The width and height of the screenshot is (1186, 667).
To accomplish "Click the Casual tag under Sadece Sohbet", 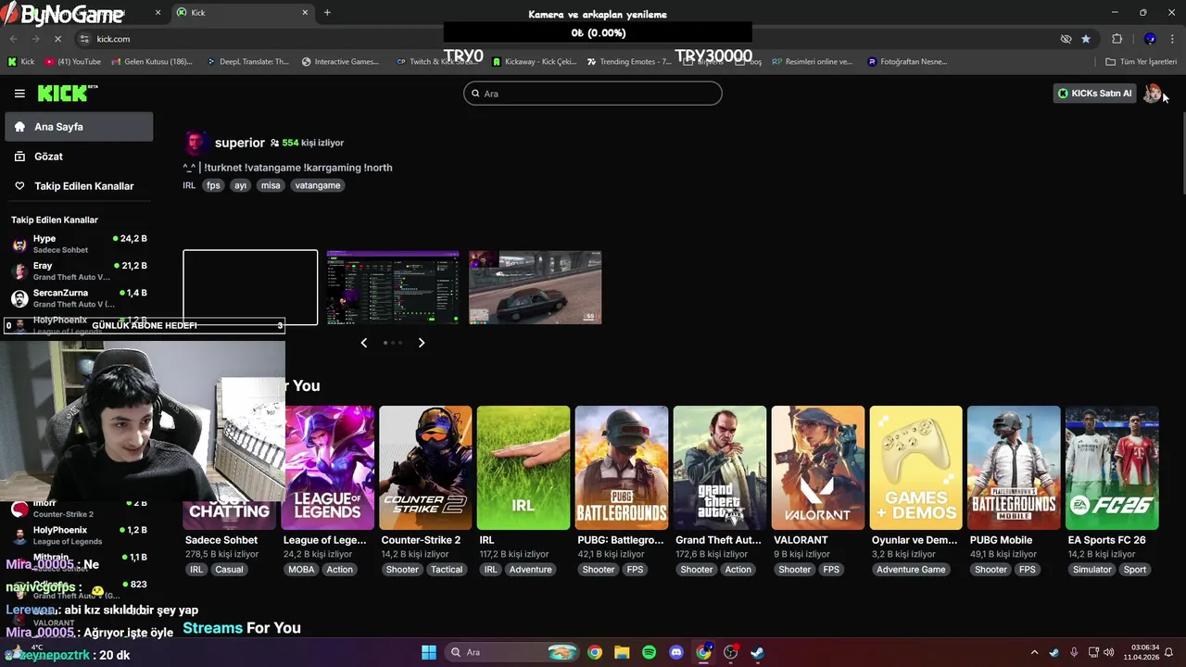I will 229,570.
